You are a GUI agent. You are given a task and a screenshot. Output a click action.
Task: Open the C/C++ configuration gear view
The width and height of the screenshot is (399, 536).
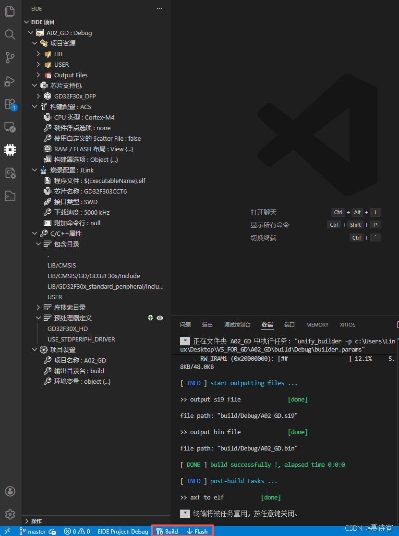(x=10, y=173)
